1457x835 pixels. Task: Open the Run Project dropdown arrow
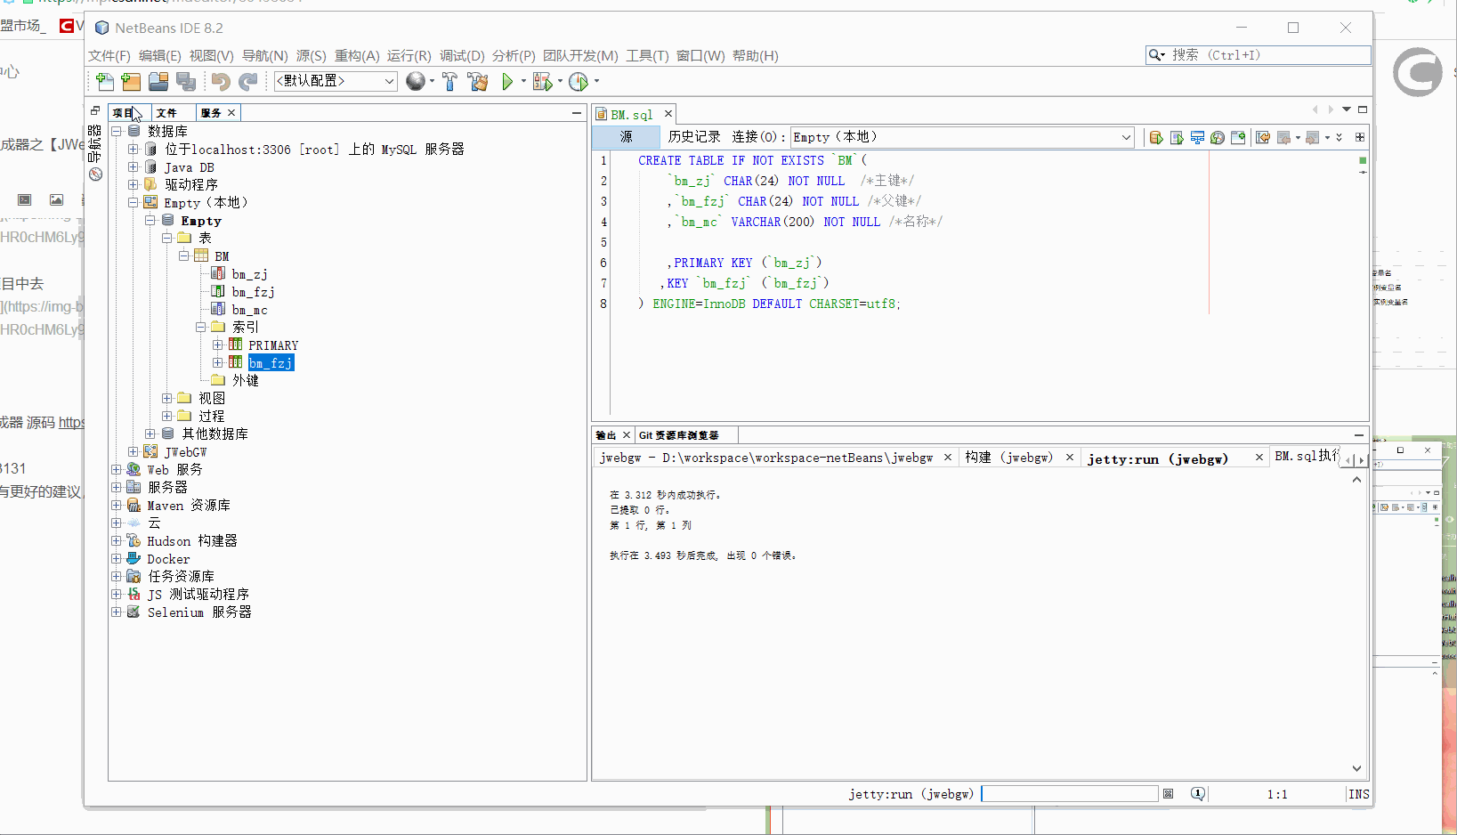point(523,81)
